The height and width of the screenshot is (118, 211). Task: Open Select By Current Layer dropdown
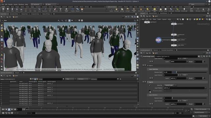(170, 85)
